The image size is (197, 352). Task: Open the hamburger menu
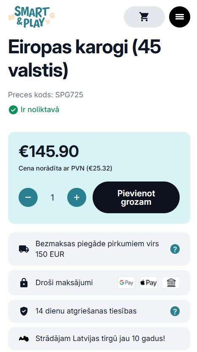pos(180,17)
